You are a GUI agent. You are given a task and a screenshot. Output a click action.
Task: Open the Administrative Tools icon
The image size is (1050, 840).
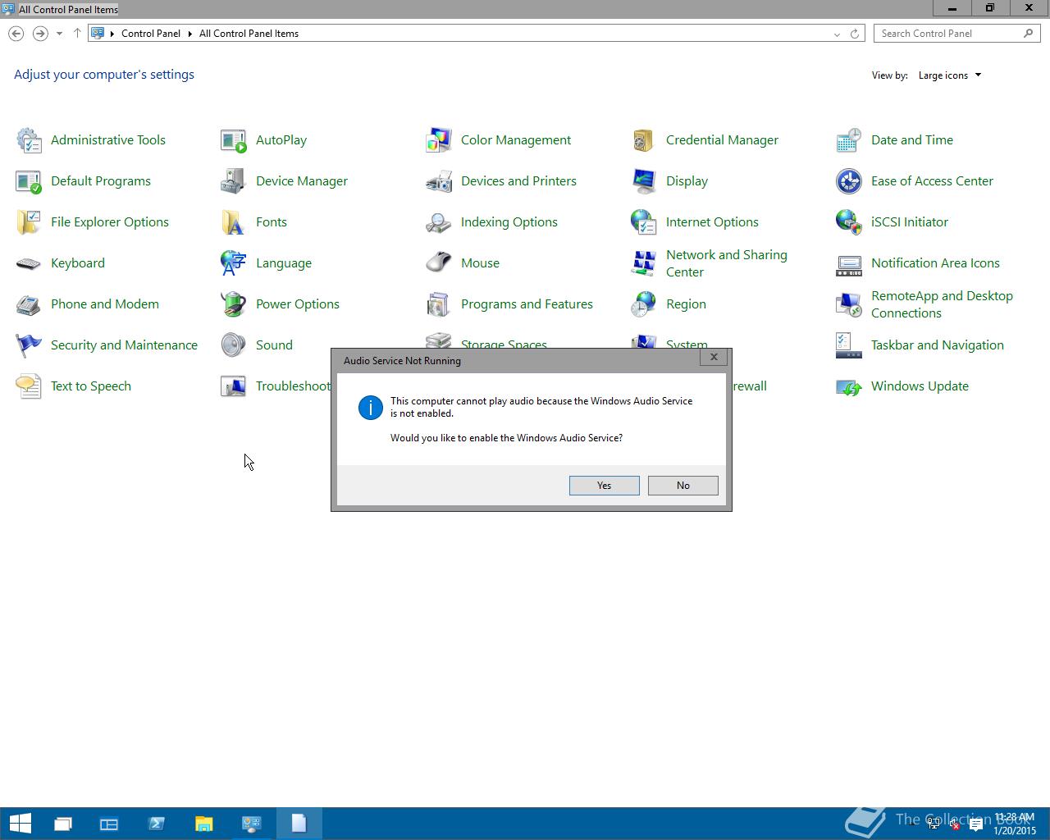pos(29,140)
